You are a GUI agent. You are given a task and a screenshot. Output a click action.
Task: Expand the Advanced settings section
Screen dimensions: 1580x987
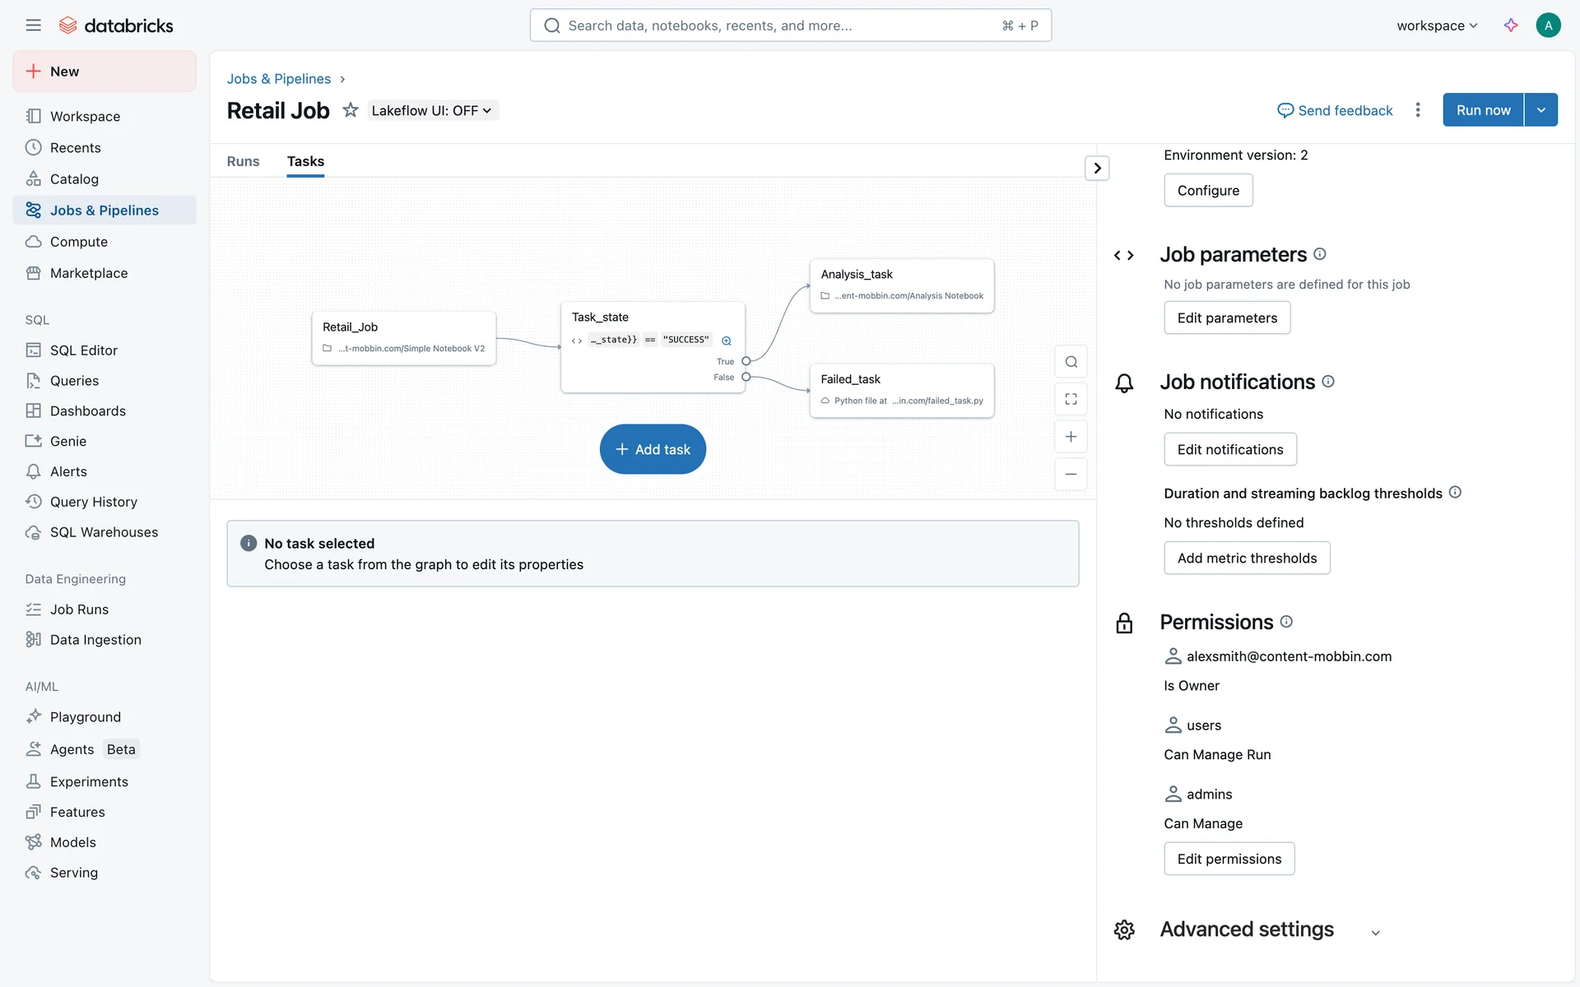[x=1375, y=933]
